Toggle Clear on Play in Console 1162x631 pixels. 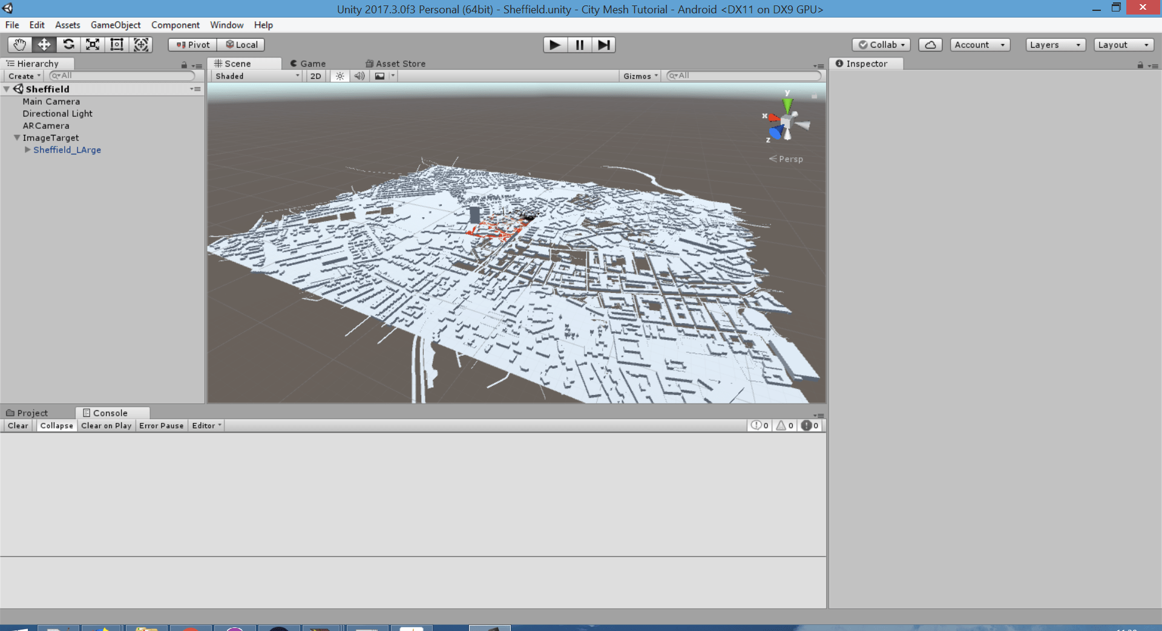pos(106,426)
